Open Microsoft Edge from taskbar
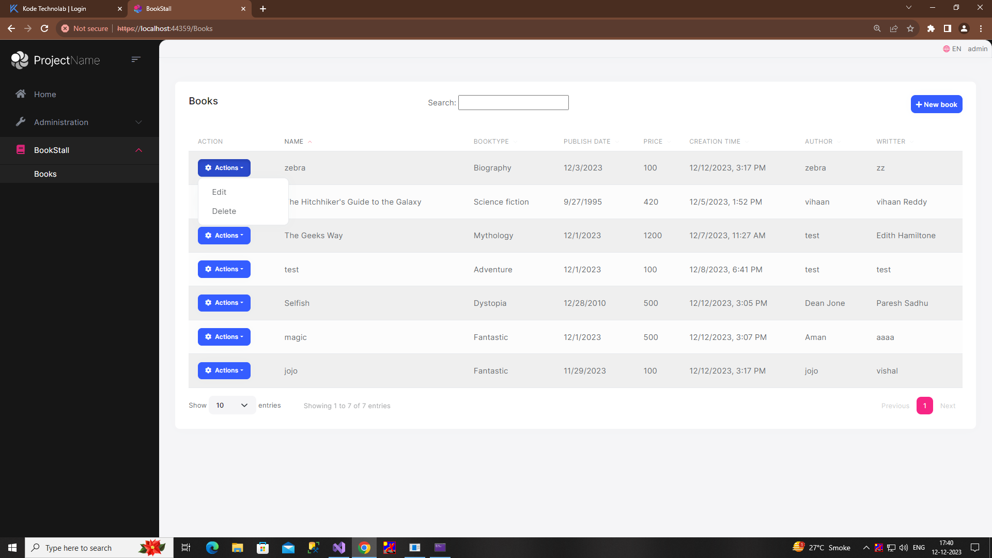The height and width of the screenshot is (558, 992). (x=212, y=548)
